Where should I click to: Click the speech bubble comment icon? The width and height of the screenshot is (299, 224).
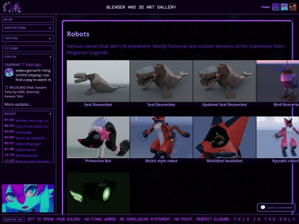click(x=263, y=207)
